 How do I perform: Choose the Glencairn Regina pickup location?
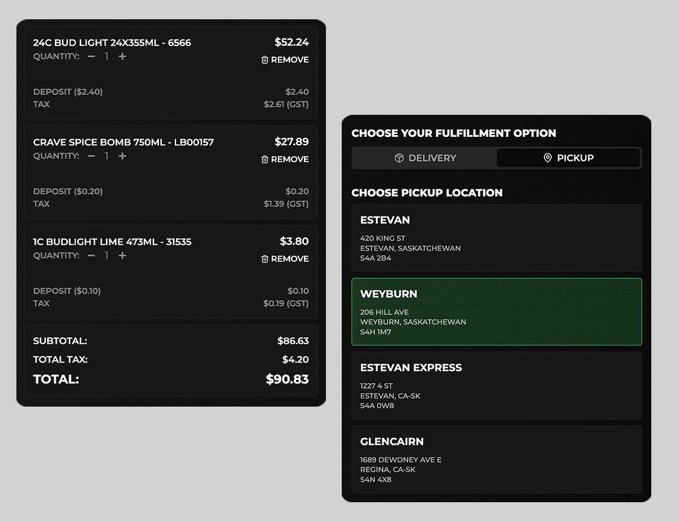pyautogui.click(x=497, y=459)
